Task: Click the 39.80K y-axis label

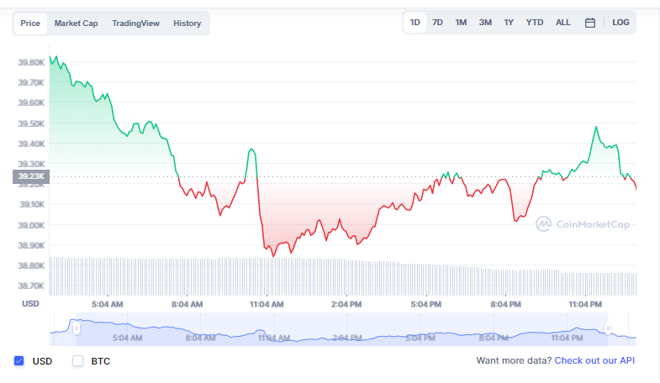Action: point(31,63)
